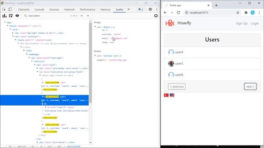Open user5 with dog avatar
The width and height of the screenshot is (264, 148).
212,64
